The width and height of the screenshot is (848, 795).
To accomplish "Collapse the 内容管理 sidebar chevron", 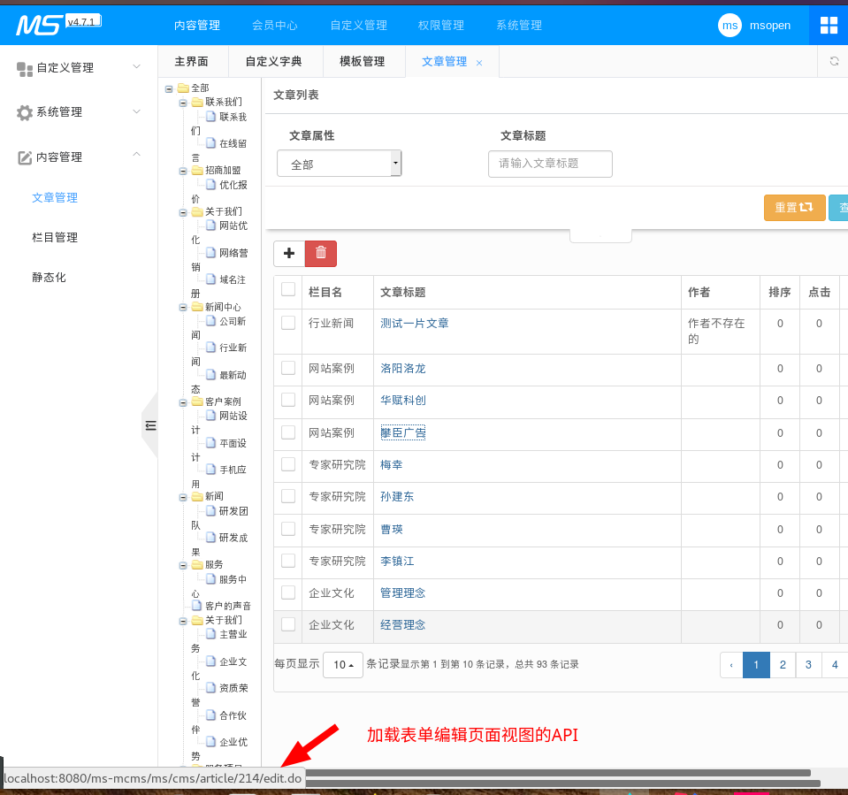I will click(x=137, y=154).
